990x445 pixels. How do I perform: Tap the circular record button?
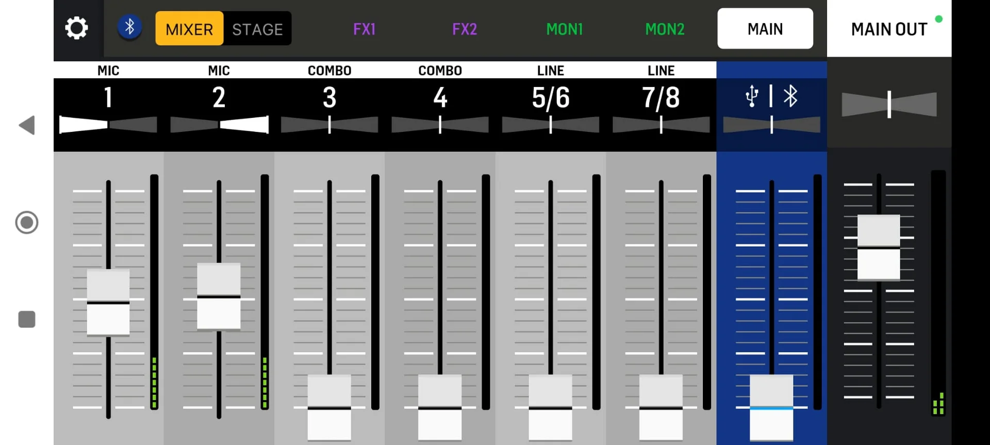[x=27, y=222]
